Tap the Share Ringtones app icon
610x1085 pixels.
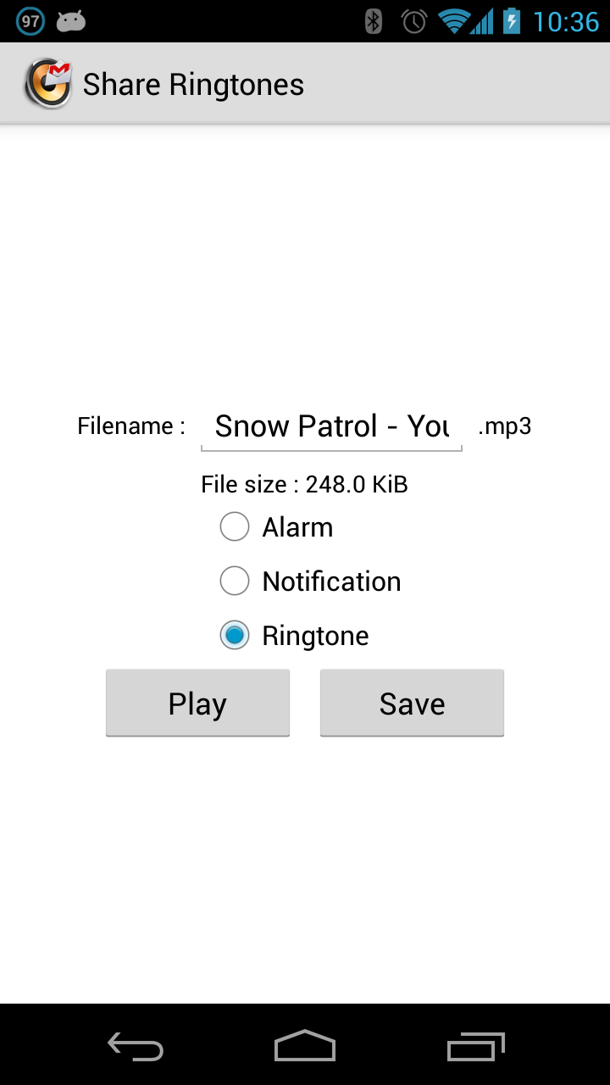47,84
